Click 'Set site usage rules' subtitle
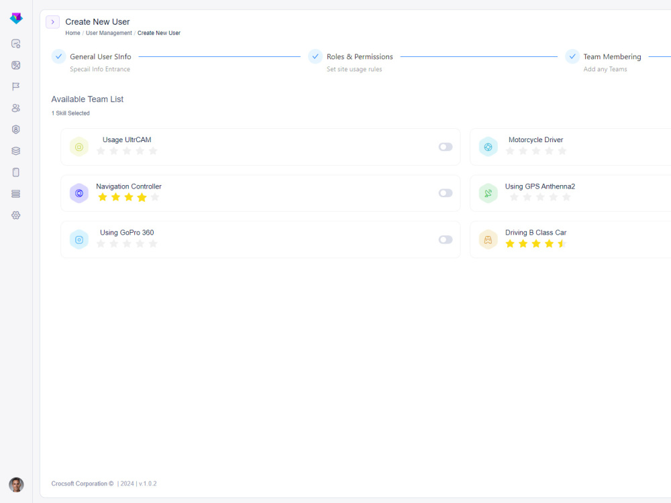Screen dimensions: 671x503 354,69
